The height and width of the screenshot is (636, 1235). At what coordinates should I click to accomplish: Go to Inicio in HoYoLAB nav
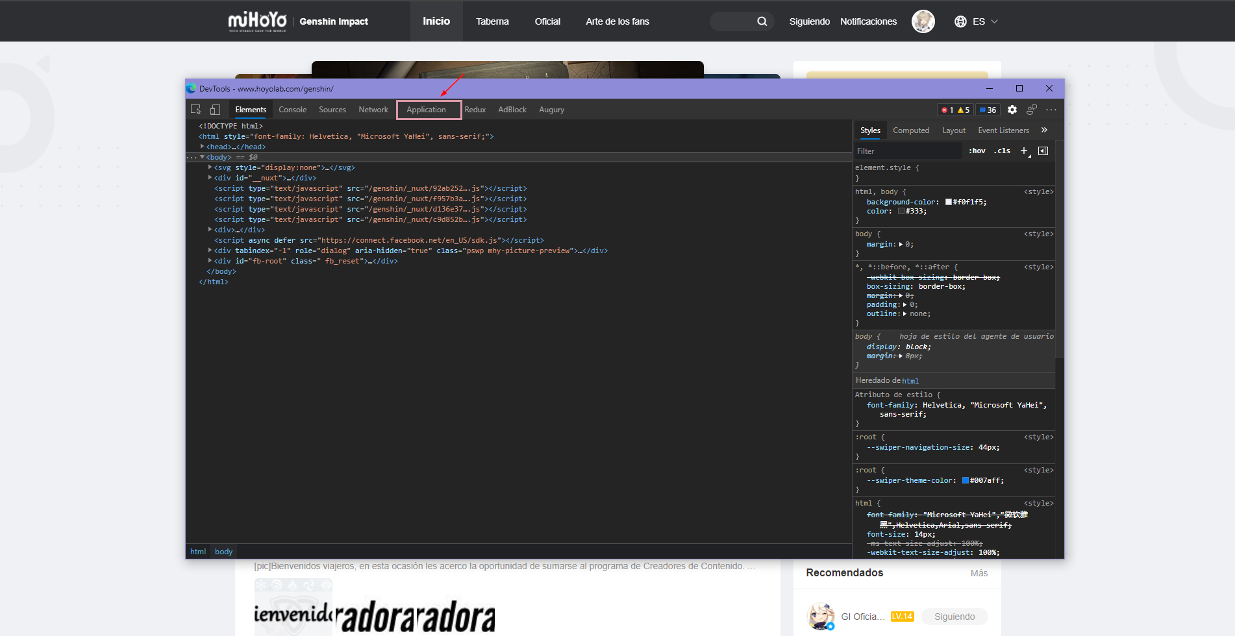(436, 21)
